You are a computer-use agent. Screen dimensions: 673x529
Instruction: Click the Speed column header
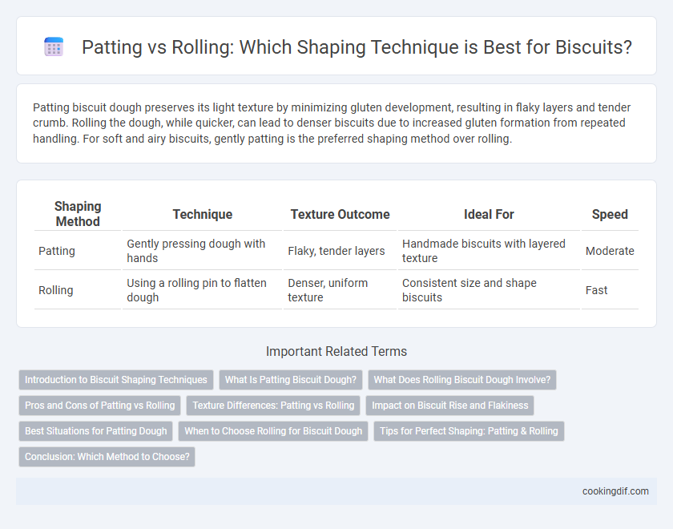tap(610, 214)
